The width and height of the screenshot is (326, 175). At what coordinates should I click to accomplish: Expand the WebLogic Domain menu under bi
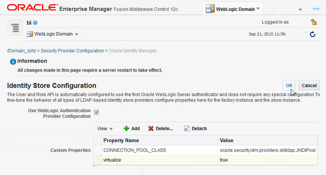click(76, 34)
